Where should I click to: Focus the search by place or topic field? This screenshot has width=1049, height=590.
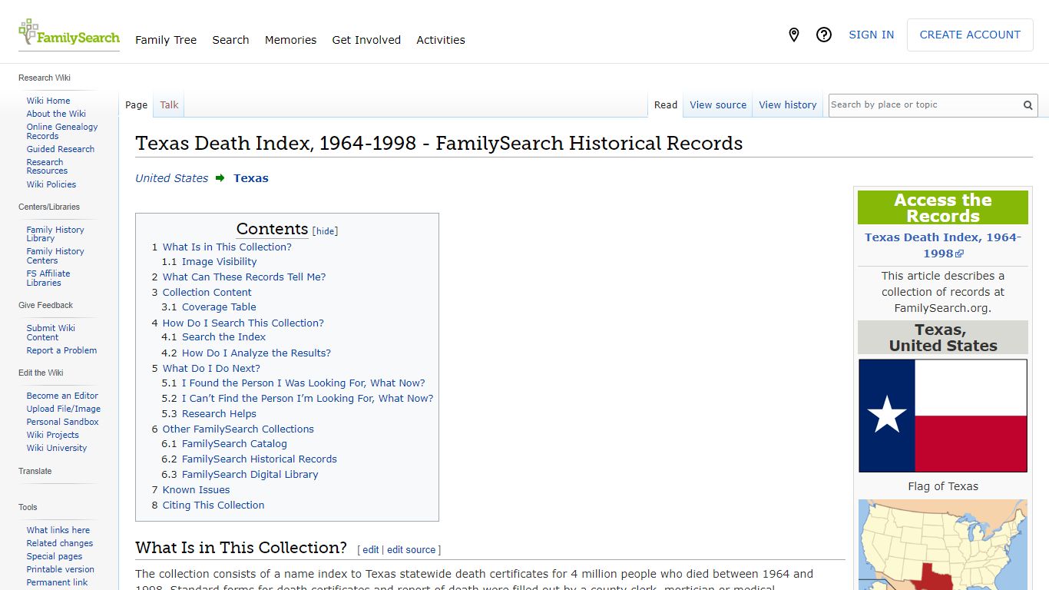(925, 105)
